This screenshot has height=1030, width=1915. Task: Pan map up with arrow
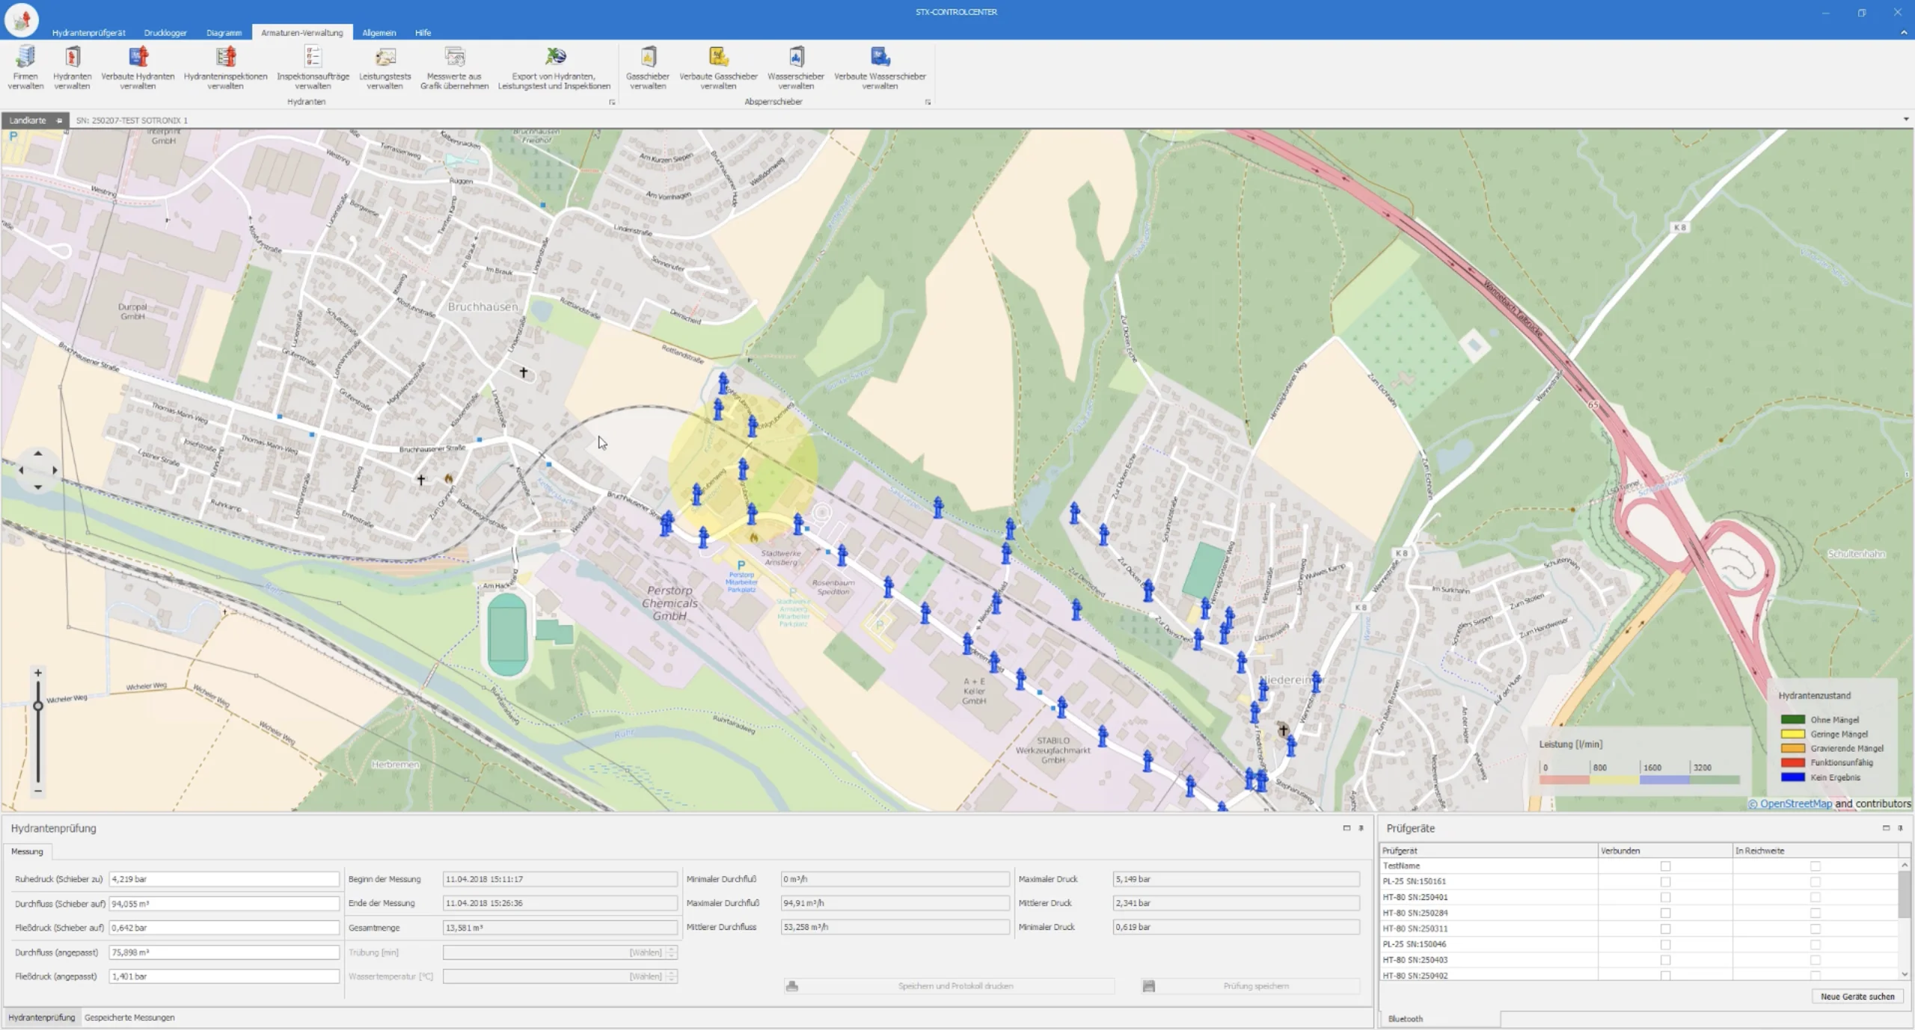click(38, 453)
